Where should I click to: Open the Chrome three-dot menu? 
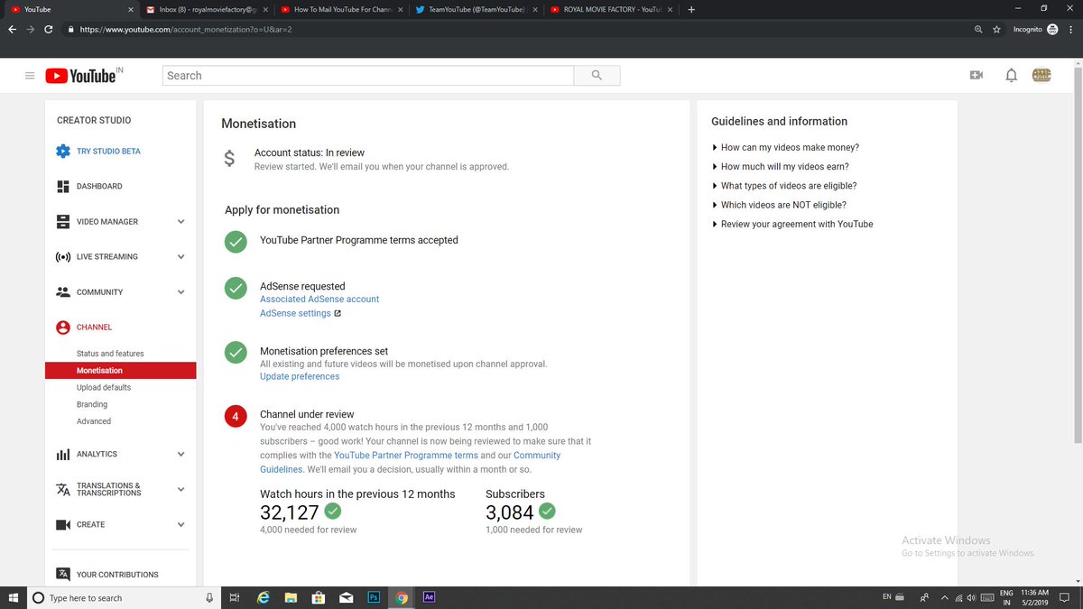point(1070,29)
